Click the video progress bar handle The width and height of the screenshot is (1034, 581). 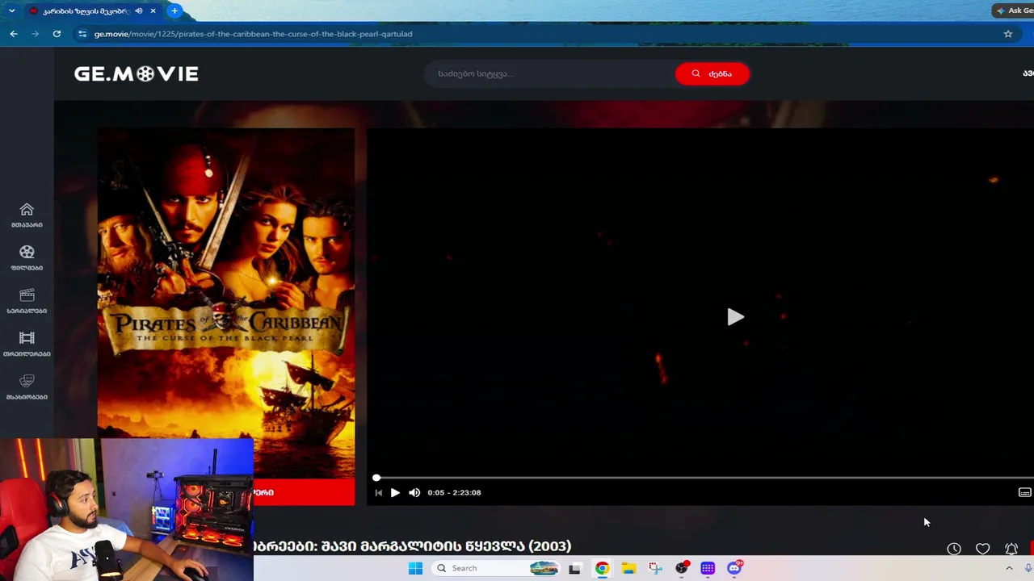pyautogui.click(x=376, y=478)
